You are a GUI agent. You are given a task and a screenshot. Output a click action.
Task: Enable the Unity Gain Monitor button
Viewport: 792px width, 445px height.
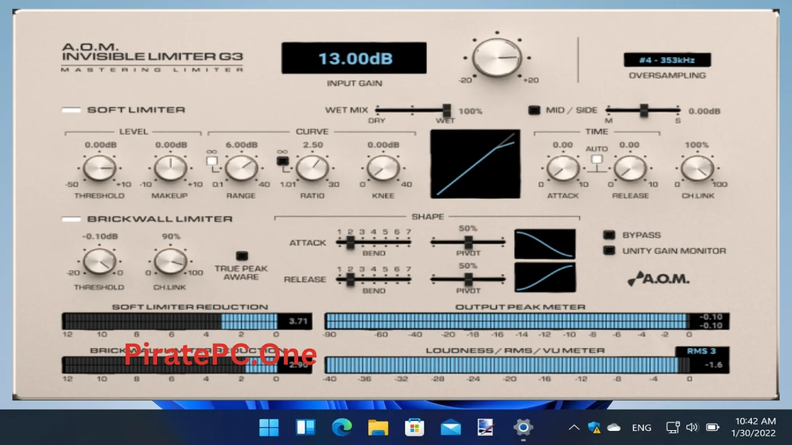609,251
